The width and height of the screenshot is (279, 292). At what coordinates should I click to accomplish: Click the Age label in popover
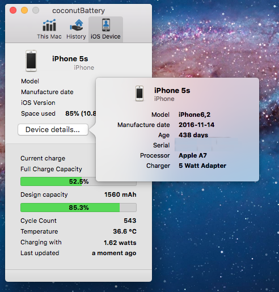tap(164, 136)
